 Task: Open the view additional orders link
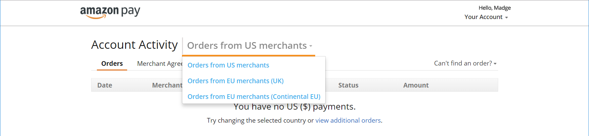click(348, 120)
